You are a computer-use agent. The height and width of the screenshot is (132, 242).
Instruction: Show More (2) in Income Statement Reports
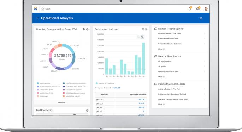161,105
